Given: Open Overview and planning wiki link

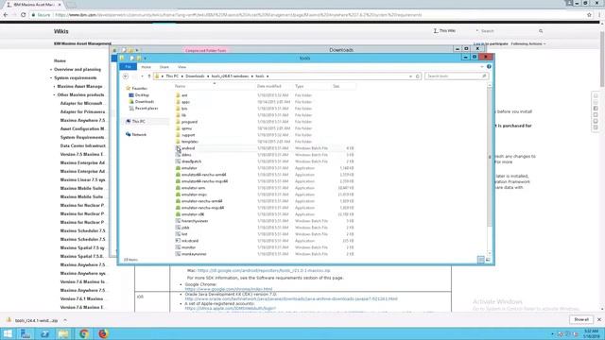Looking at the screenshot, I should pyautogui.click(x=78, y=69).
